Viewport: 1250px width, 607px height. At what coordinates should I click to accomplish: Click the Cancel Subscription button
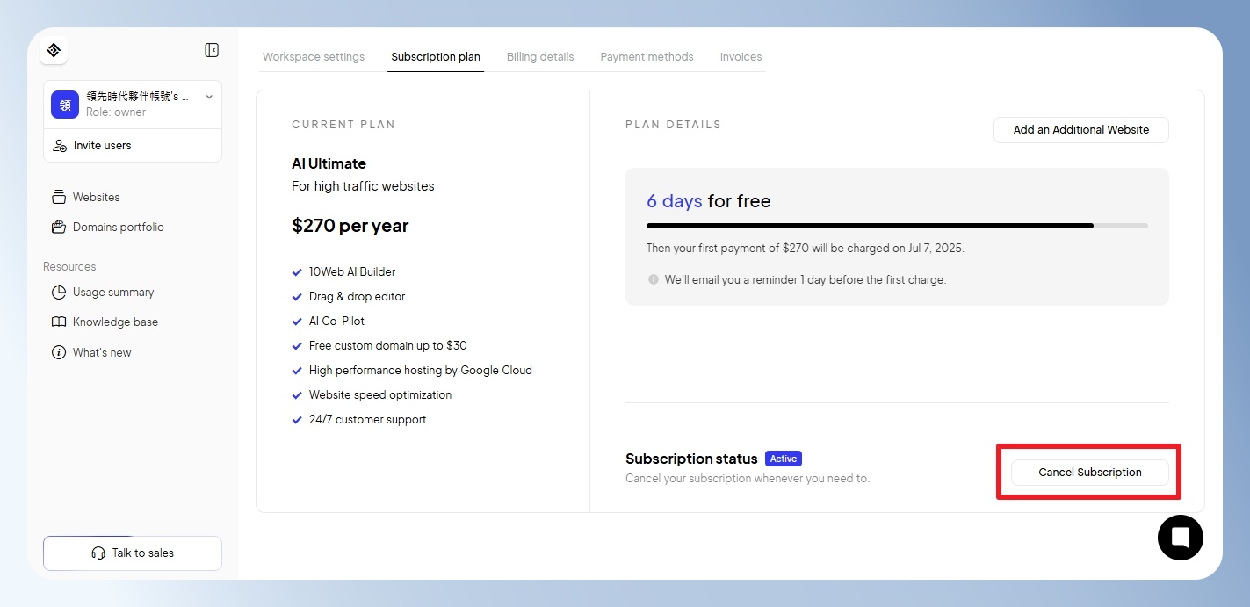[1089, 472]
